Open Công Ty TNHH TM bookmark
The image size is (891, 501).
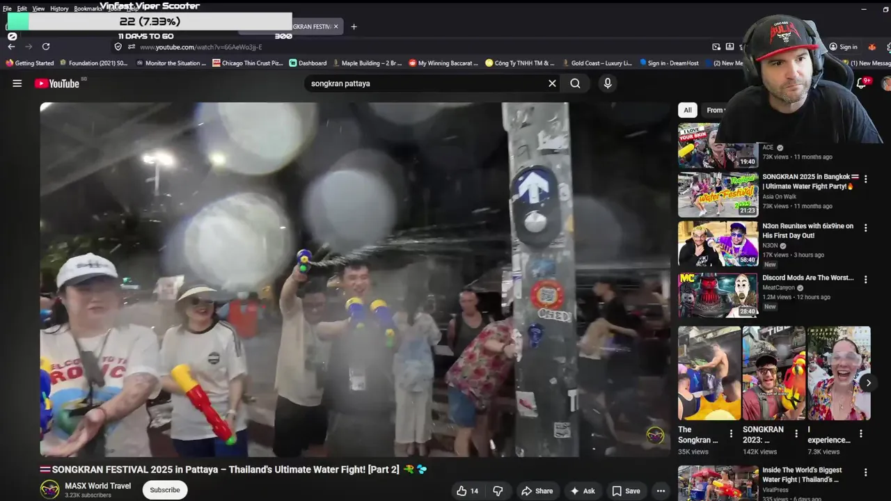(520, 63)
